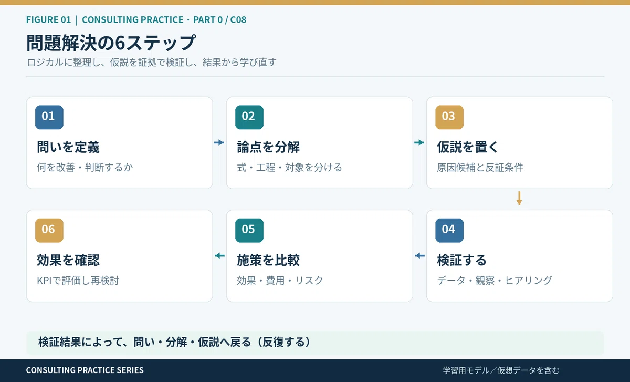This screenshot has width=630, height=382.
Task: Click the description "データ・観察・ヒアリング"
Action: click(495, 281)
